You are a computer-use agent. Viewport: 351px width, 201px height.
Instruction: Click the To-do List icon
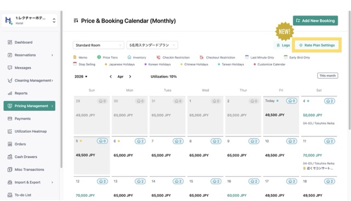click(10, 195)
